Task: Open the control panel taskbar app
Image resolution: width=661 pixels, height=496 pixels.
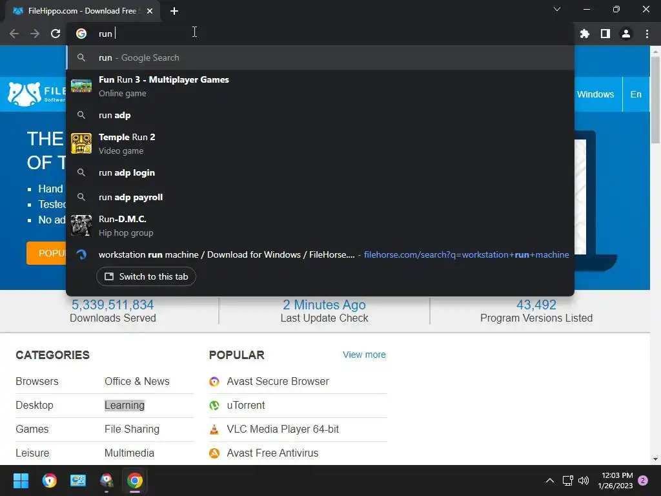Action: coord(78,480)
